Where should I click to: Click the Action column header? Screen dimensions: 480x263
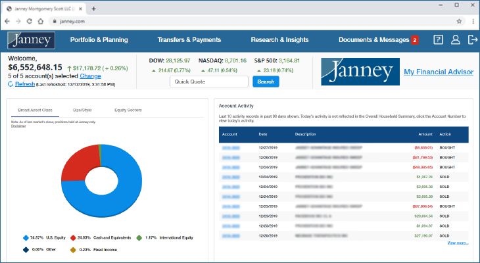tap(445, 134)
